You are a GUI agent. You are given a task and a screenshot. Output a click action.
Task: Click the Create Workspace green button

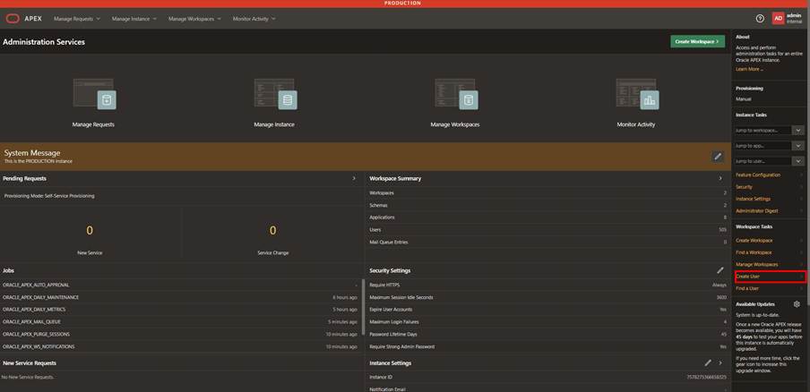697,41
